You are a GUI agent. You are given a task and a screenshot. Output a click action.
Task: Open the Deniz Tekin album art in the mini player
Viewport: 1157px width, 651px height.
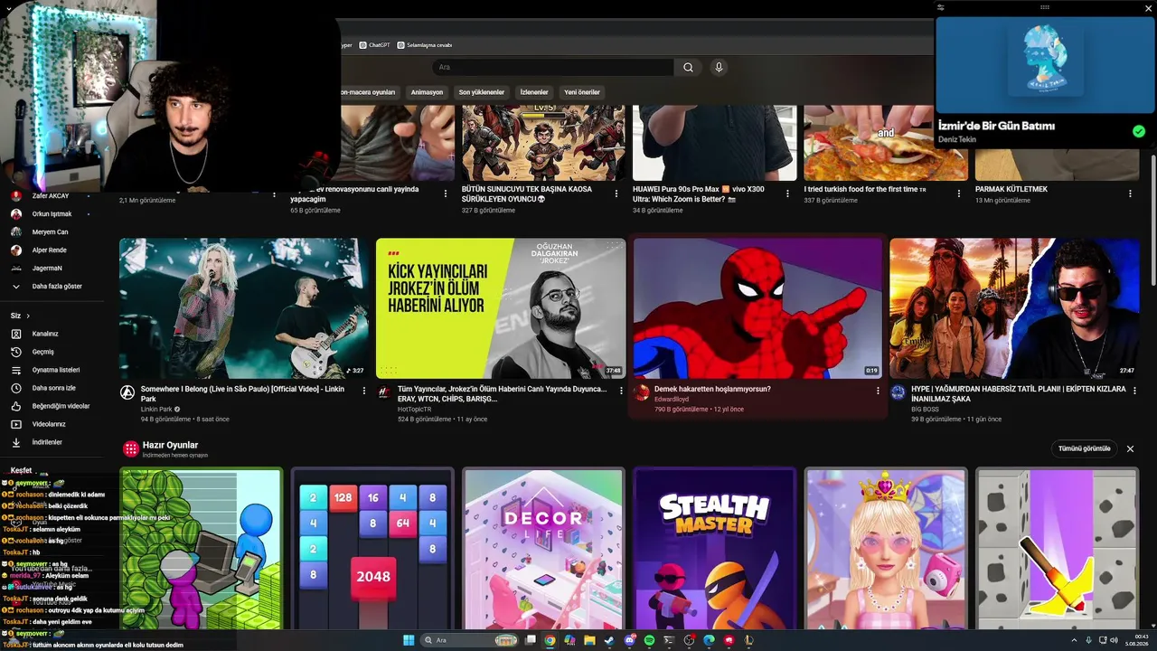click(1044, 59)
